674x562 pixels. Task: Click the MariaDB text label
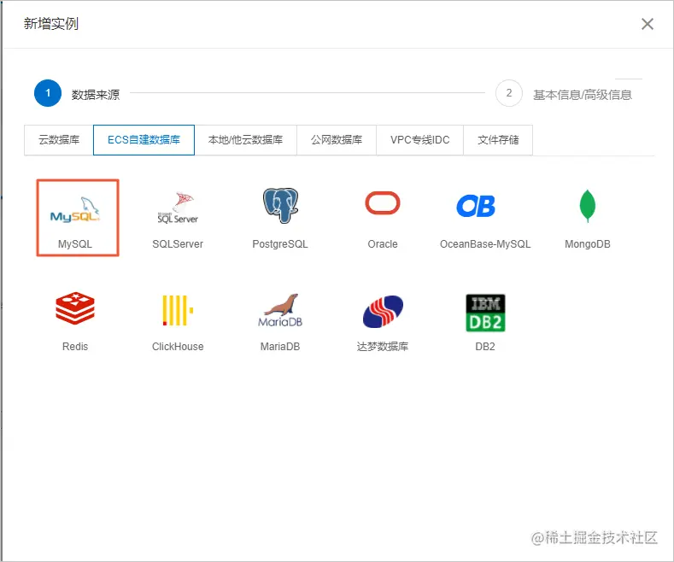pyautogui.click(x=280, y=346)
